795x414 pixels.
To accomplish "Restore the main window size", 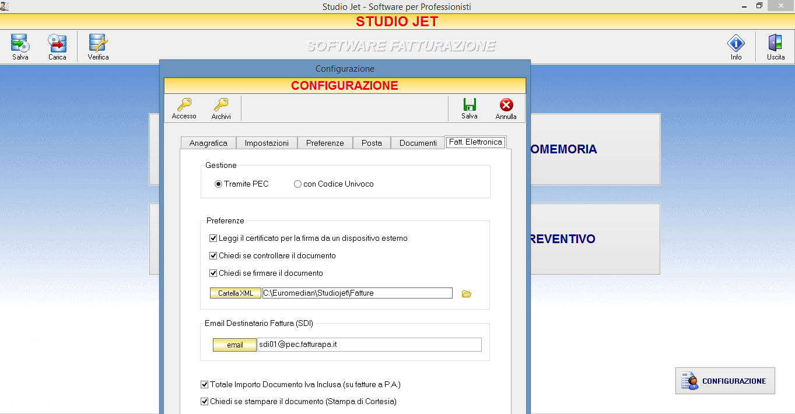I will [759, 5].
